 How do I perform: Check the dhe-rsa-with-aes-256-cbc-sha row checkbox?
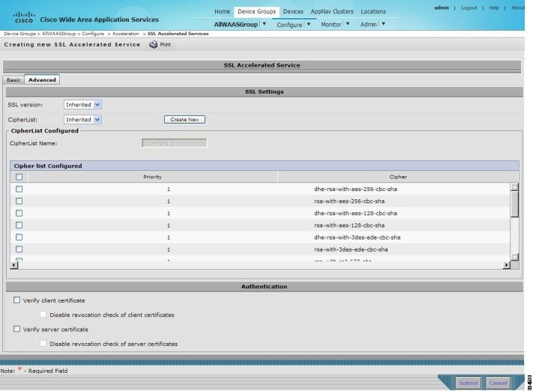click(x=19, y=189)
